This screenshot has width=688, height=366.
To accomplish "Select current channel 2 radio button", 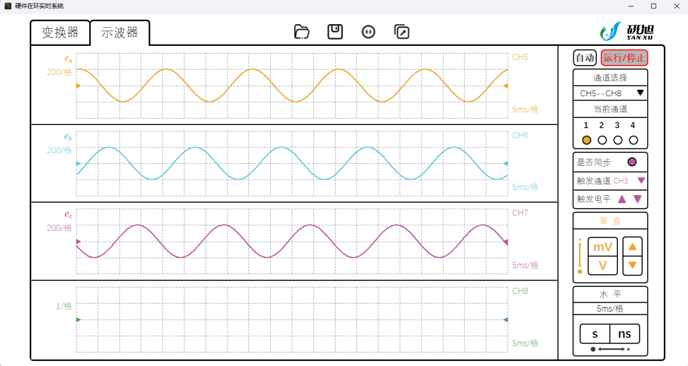I will (602, 140).
